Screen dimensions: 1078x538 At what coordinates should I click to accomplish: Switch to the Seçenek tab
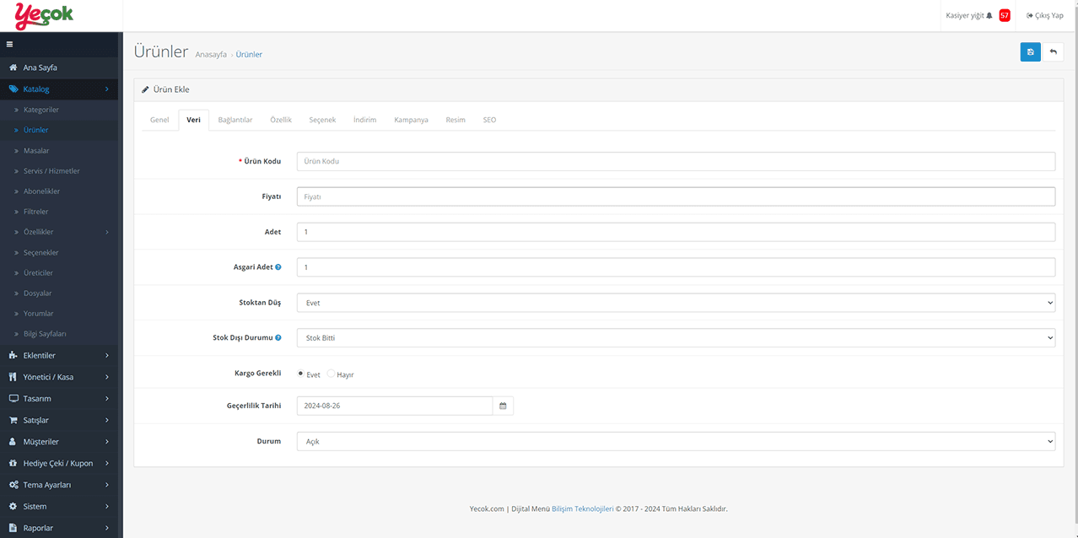click(x=322, y=120)
